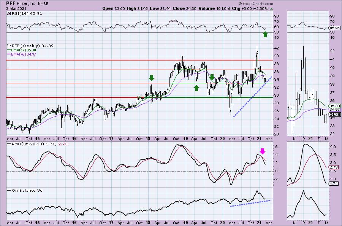Image resolution: width=342 pixels, height=226 pixels.
Task: Select the Low 33.44 value
Action: click(x=160, y=8)
